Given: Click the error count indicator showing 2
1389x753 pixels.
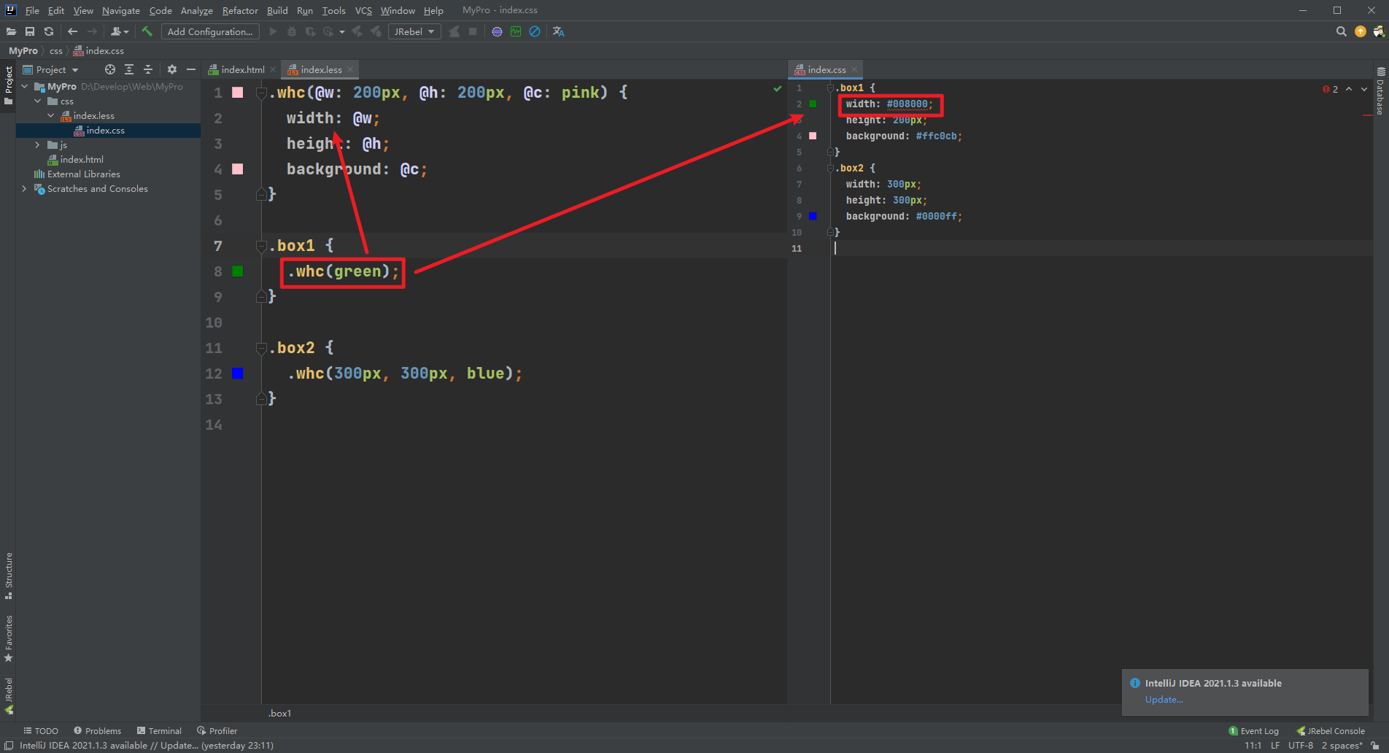Looking at the screenshot, I should tap(1331, 89).
